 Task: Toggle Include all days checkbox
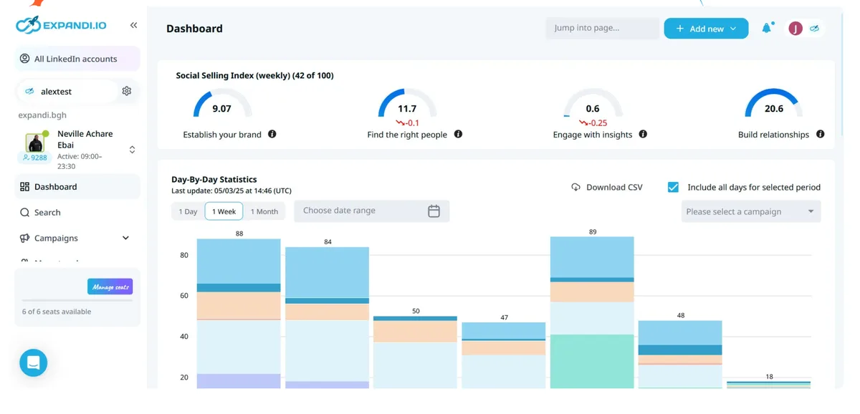(673, 187)
